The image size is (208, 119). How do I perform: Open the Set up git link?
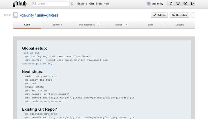(32, 53)
